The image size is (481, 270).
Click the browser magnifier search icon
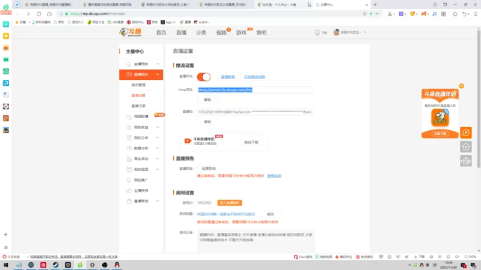[434, 14]
